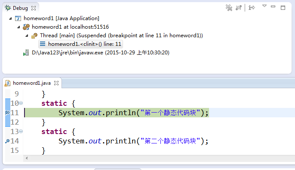Collapse homeword1 Java Application node
The height and width of the screenshot is (170, 295).
10,18
